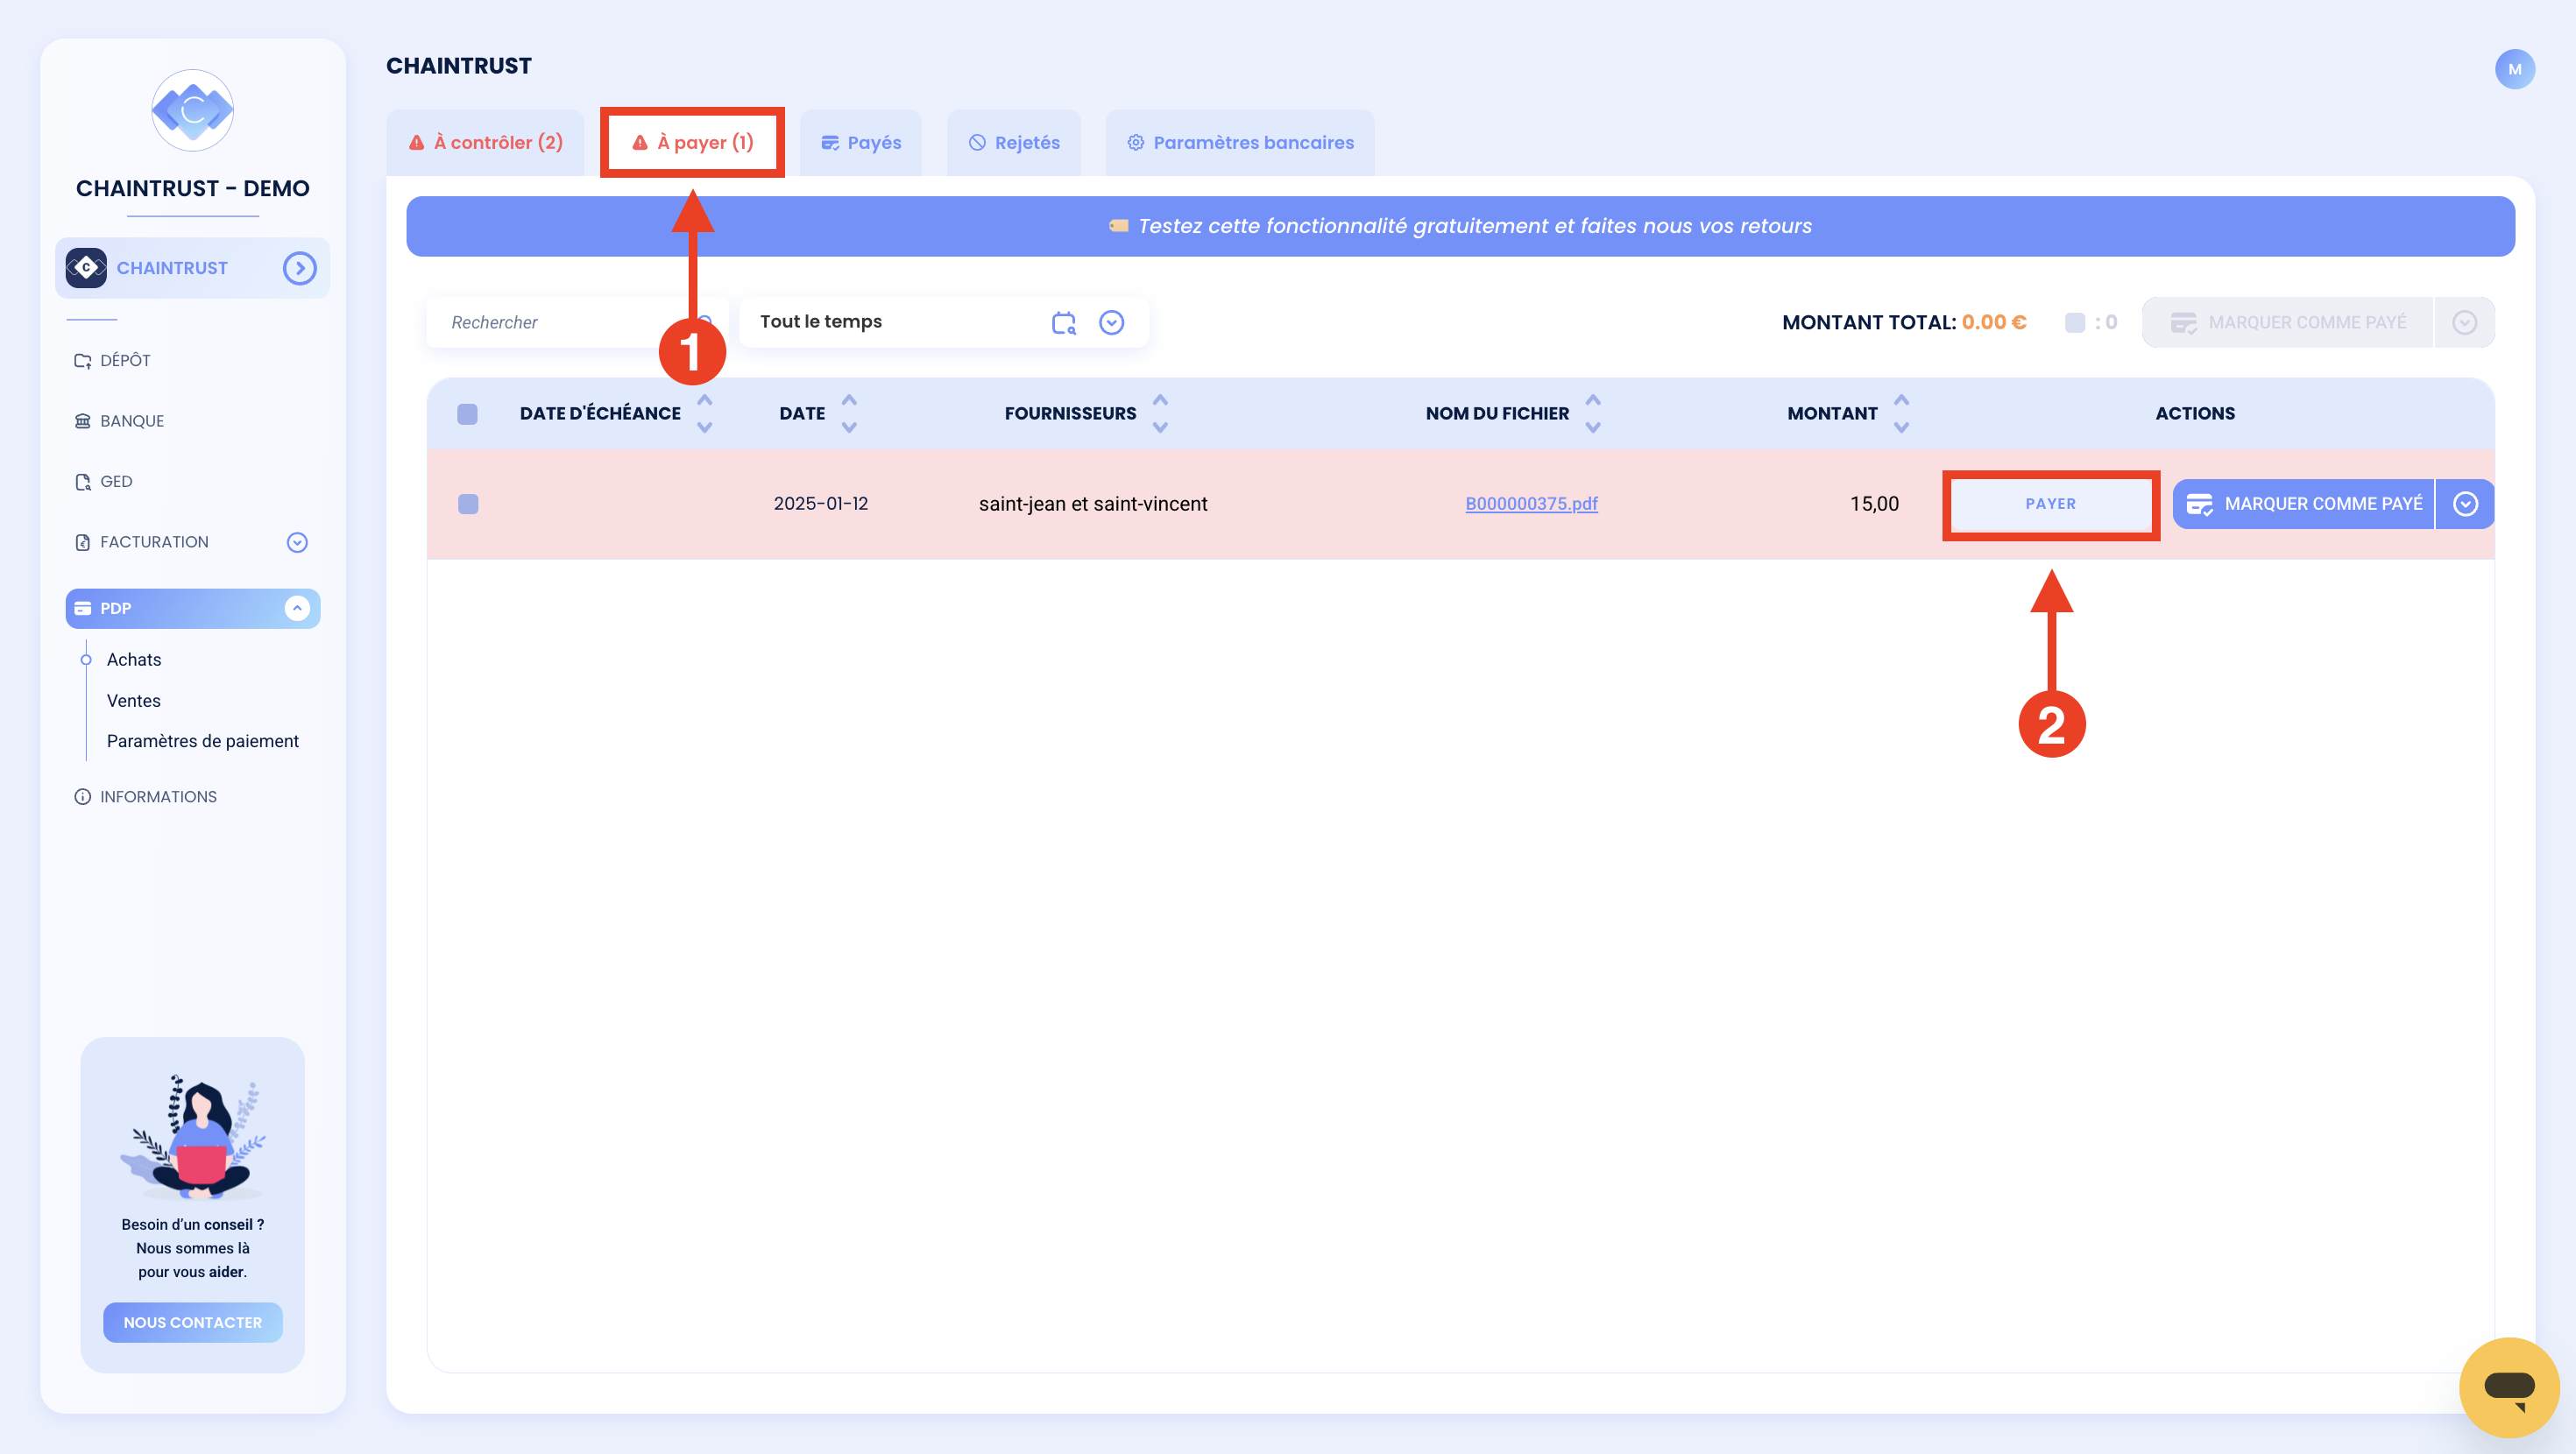Go to Ventes under PDP
The width and height of the screenshot is (2576, 1454).
click(133, 701)
